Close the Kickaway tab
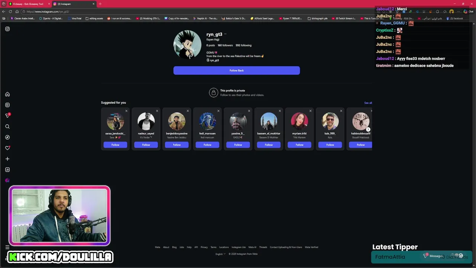 (49, 4)
